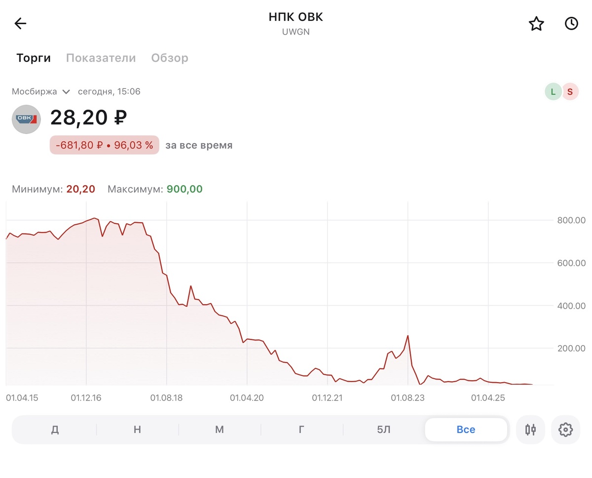Click the за все время label
The height and width of the screenshot is (478, 592).
tap(199, 146)
